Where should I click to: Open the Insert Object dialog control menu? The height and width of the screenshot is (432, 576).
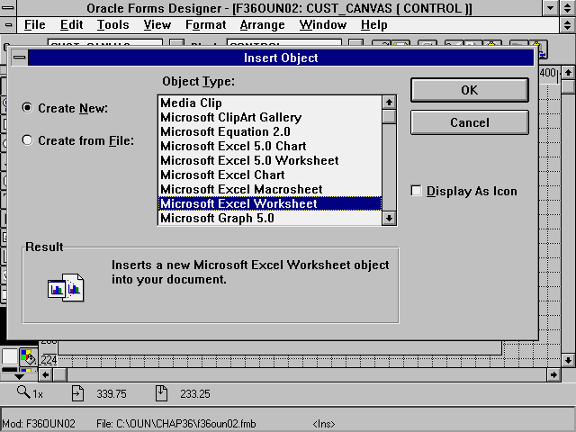coord(20,58)
